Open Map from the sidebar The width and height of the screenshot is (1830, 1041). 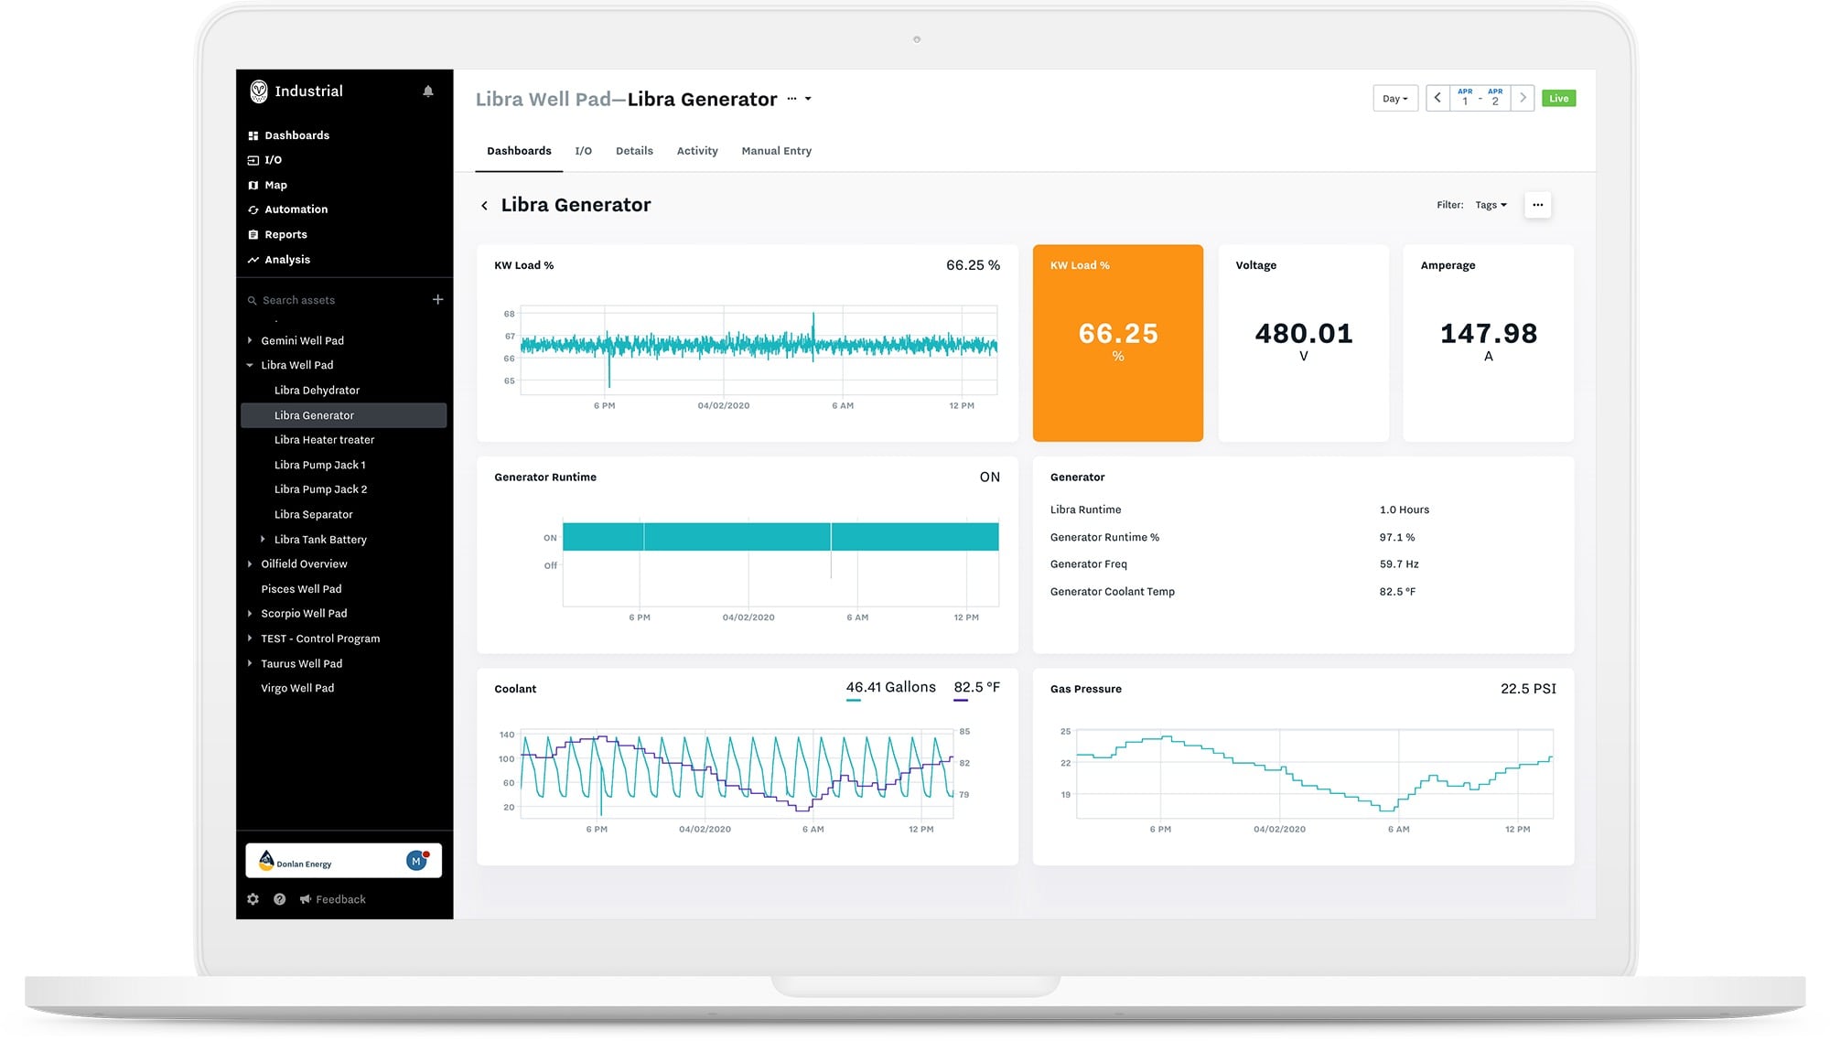pyautogui.click(x=275, y=185)
